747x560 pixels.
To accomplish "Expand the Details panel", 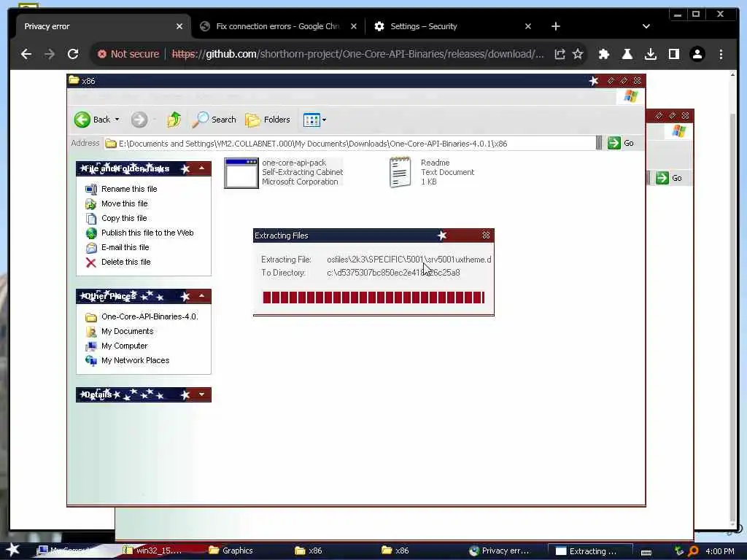I will pyautogui.click(x=202, y=394).
